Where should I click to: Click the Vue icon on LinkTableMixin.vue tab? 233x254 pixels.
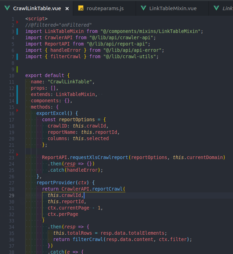144,8
